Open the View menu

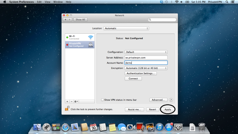[48, 2]
